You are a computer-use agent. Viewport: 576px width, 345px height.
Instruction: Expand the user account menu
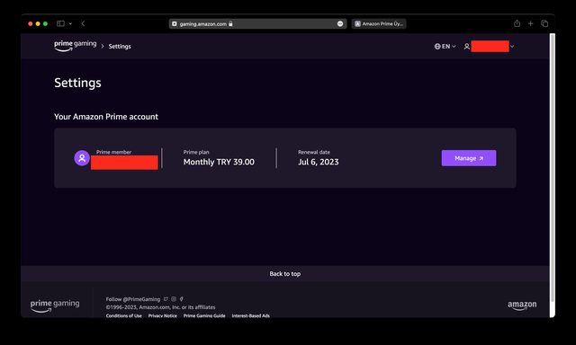point(489,46)
